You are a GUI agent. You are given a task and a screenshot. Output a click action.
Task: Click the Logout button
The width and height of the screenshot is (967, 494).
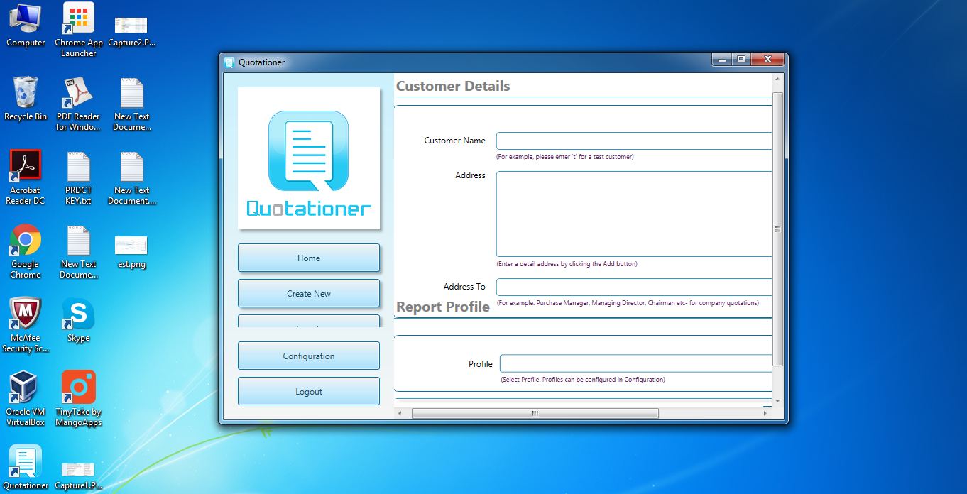coord(309,391)
